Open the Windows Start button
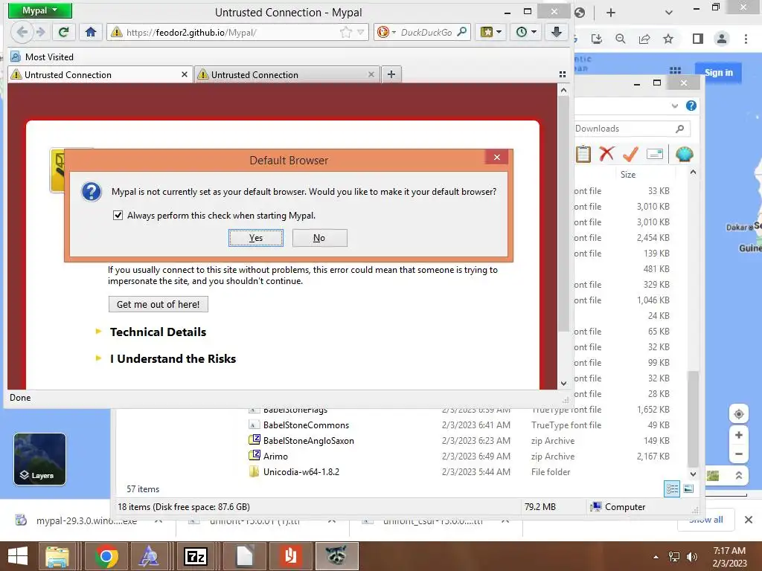Viewport: 762px width, 571px height. pos(18,556)
